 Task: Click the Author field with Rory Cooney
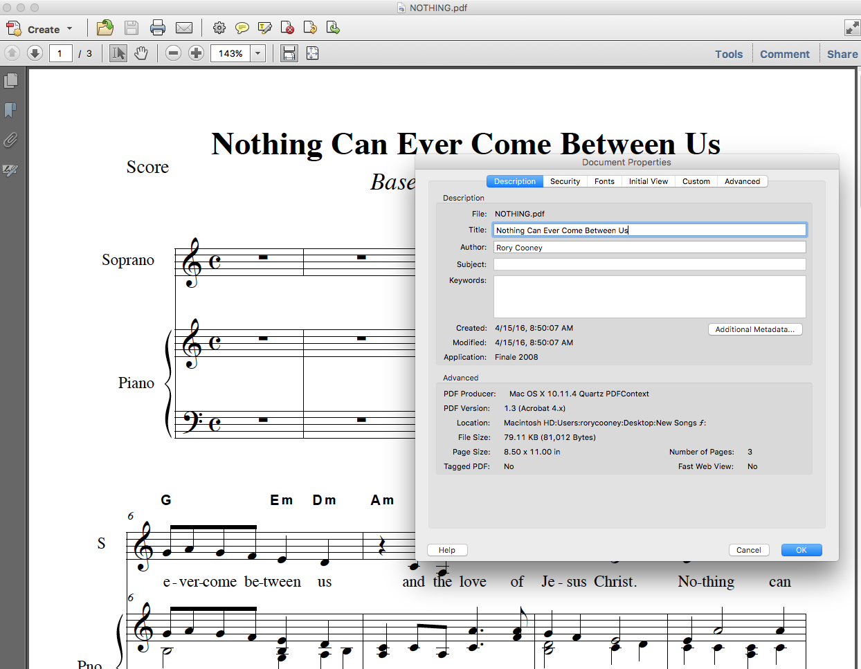pos(650,247)
